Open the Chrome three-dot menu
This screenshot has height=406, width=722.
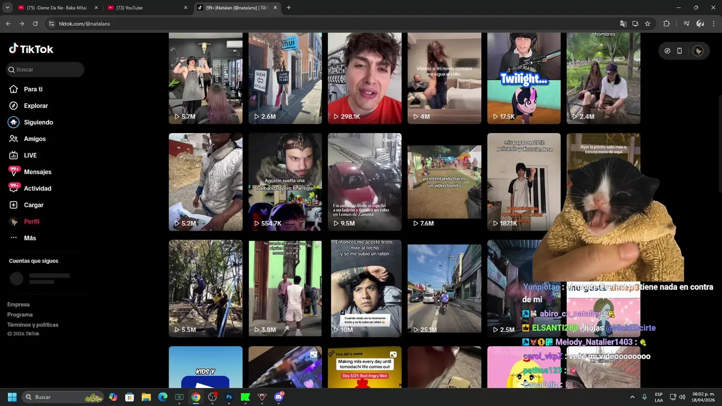point(714,24)
